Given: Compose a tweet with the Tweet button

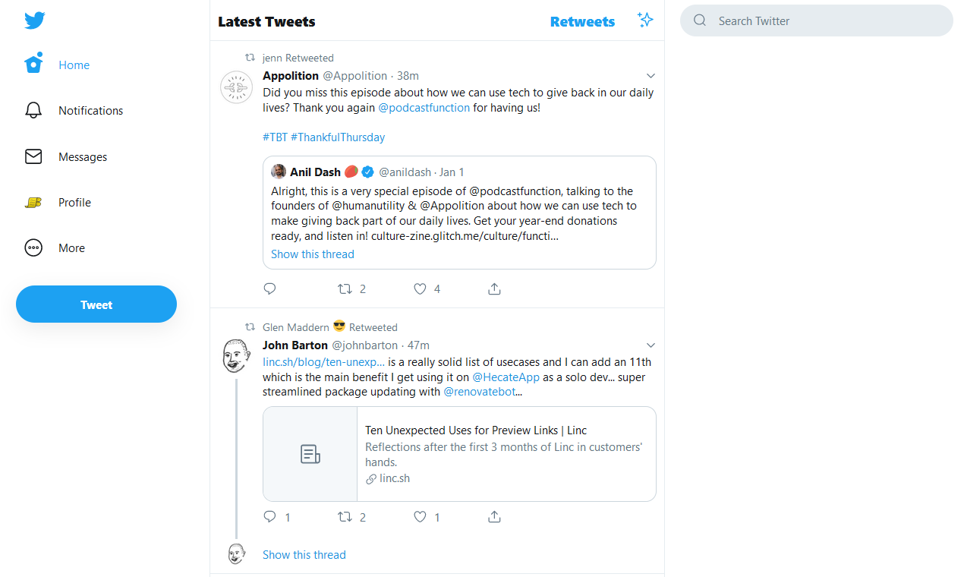Looking at the screenshot, I should [x=96, y=304].
